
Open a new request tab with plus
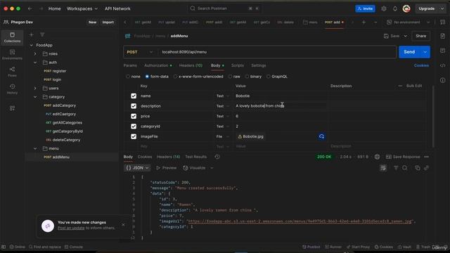coord(364,22)
